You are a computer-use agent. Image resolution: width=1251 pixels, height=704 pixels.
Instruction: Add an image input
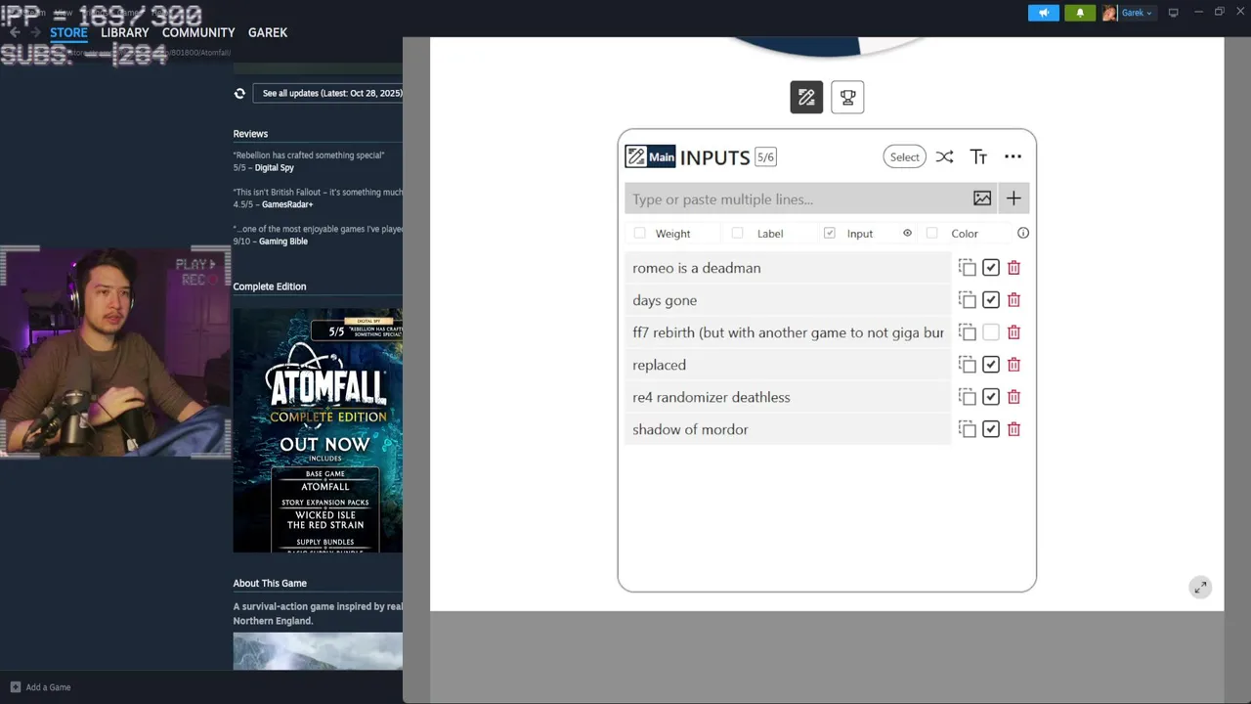(x=982, y=198)
